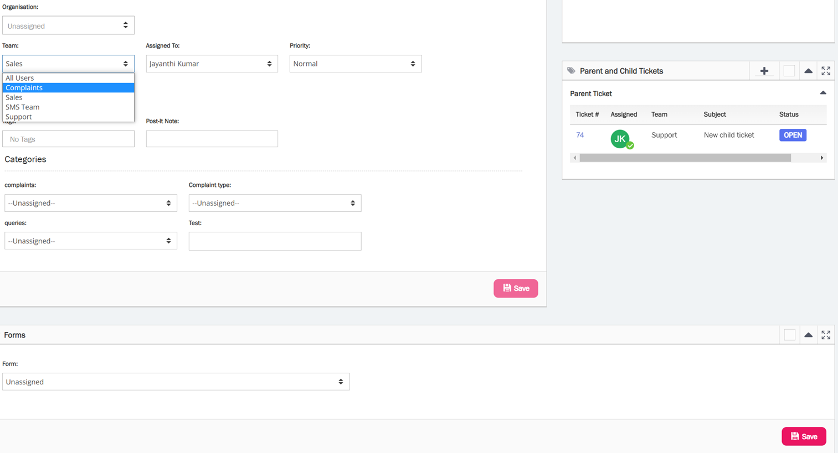Click the plus icon in Parent and Child Tickets
The image size is (838, 453).
pos(764,71)
